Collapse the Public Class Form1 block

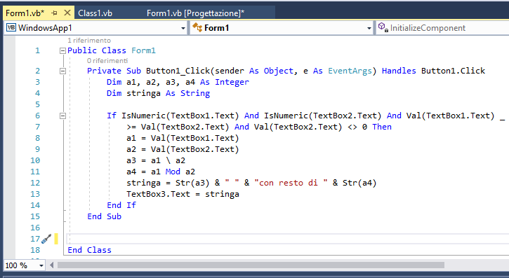click(x=62, y=50)
